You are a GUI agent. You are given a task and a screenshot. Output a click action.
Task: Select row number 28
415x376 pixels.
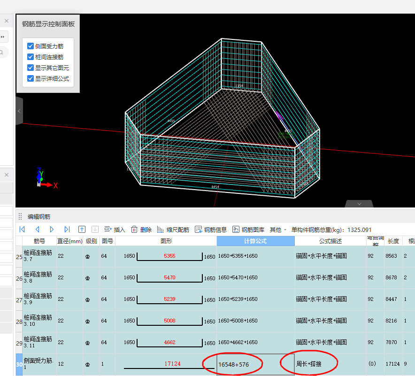click(19, 322)
